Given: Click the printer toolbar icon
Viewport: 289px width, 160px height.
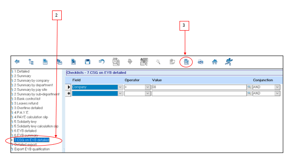Looking at the screenshot, I should point(201,62).
